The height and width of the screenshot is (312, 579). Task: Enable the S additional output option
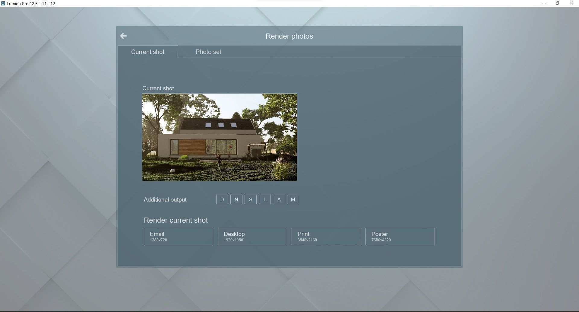251,199
